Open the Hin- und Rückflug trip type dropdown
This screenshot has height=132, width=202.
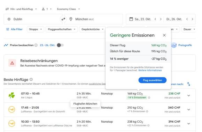pos(21,9)
